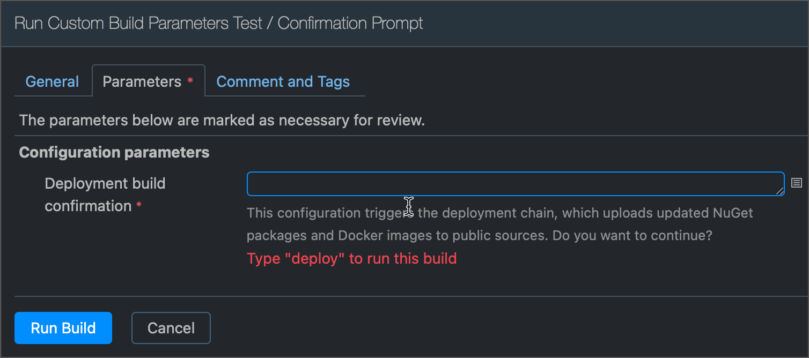The image size is (809, 358).
Task: Switch to the General tab
Action: click(x=52, y=81)
